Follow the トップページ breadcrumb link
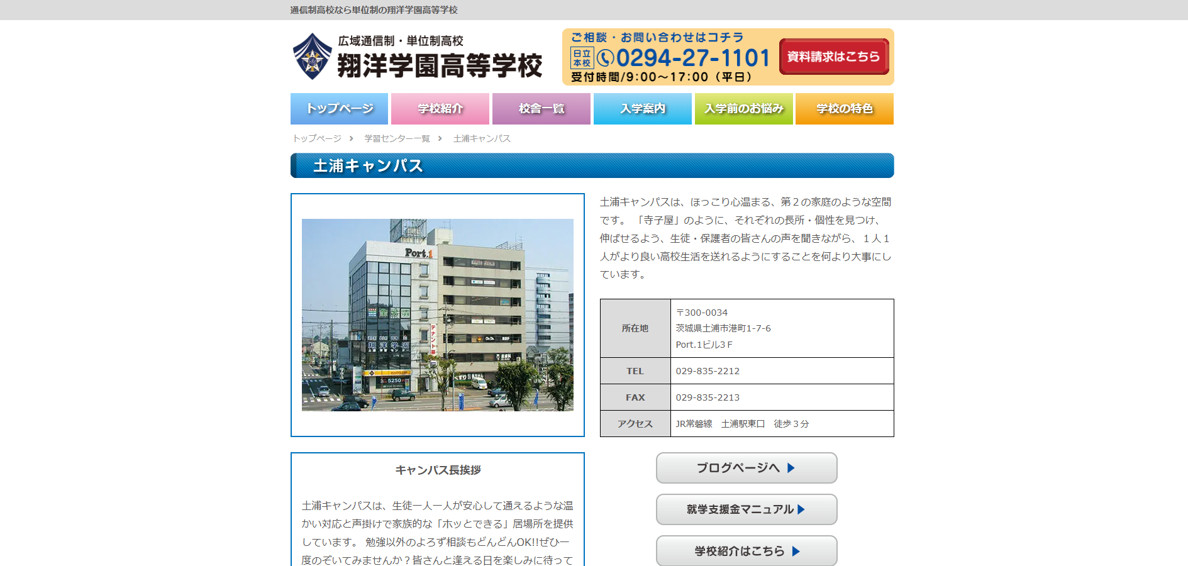The image size is (1188, 566). click(x=317, y=138)
